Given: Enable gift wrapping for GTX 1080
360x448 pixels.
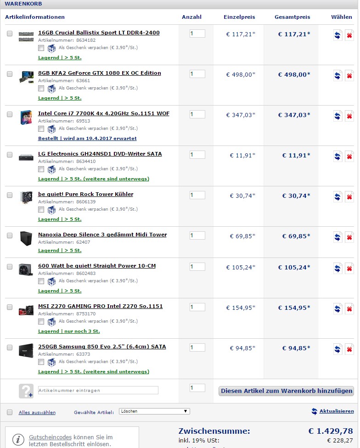Looking at the screenshot, I should pyautogui.click(x=41, y=88).
